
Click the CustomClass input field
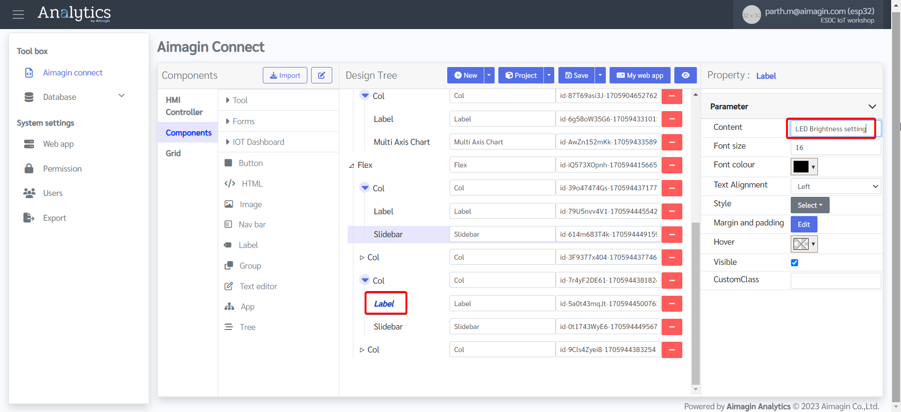click(x=836, y=281)
